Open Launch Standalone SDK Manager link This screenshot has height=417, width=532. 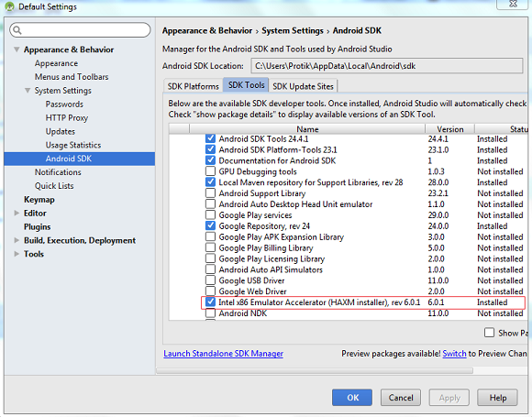click(x=223, y=353)
